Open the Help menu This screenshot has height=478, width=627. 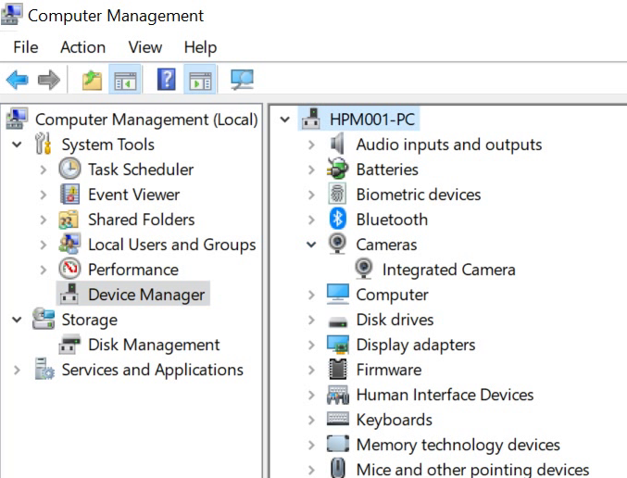(x=200, y=47)
